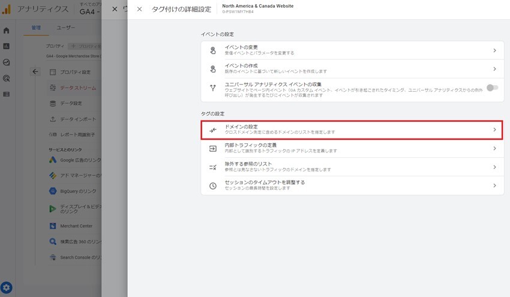510x297 pixels.
Task: Open Reports bar chart icon in sidebar
Action: (7, 46)
